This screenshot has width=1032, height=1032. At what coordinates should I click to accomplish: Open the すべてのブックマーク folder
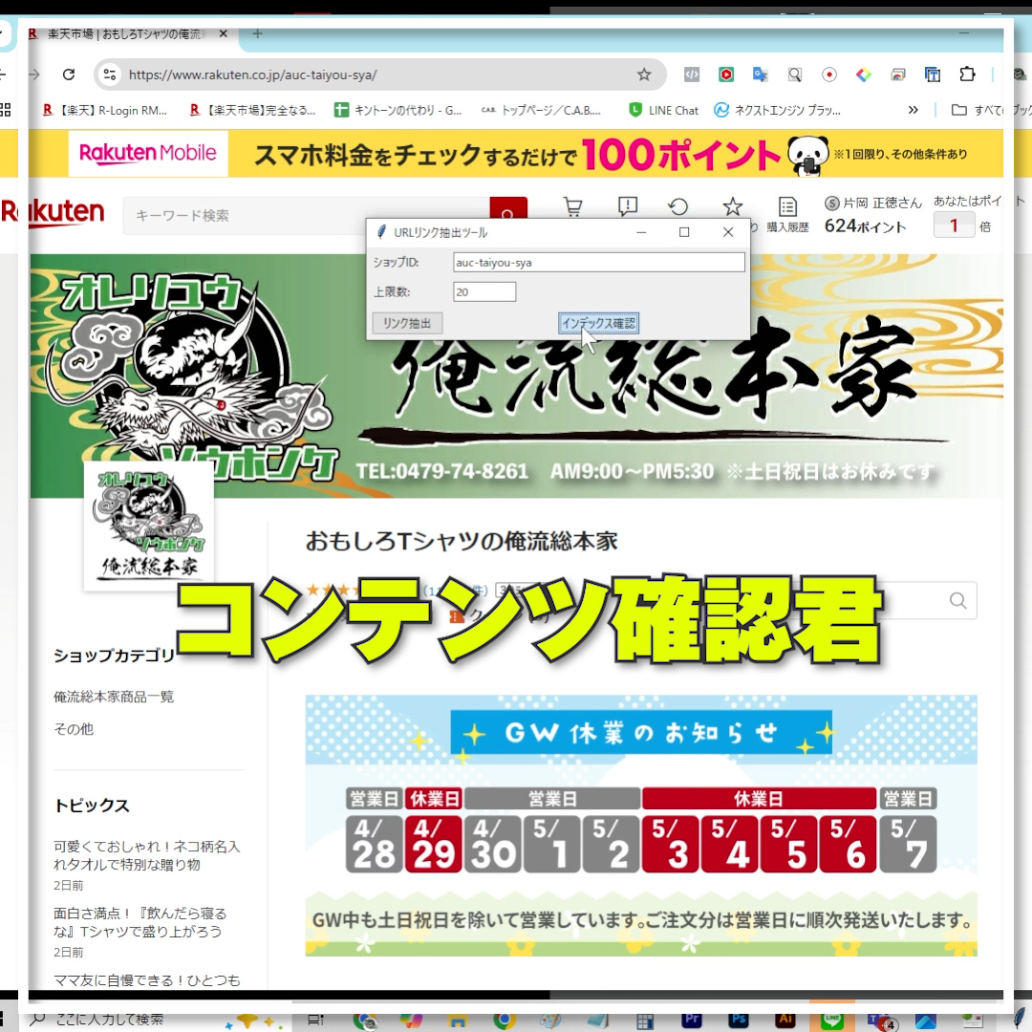pyautogui.click(x=991, y=110)
